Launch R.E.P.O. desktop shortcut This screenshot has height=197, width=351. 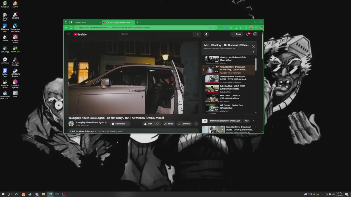[15, 4]
